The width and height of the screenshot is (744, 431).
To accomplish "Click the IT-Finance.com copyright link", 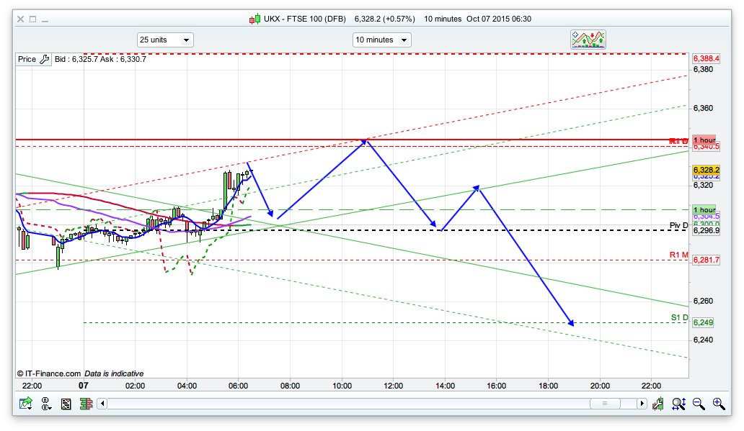I will (x=49, y=373).
